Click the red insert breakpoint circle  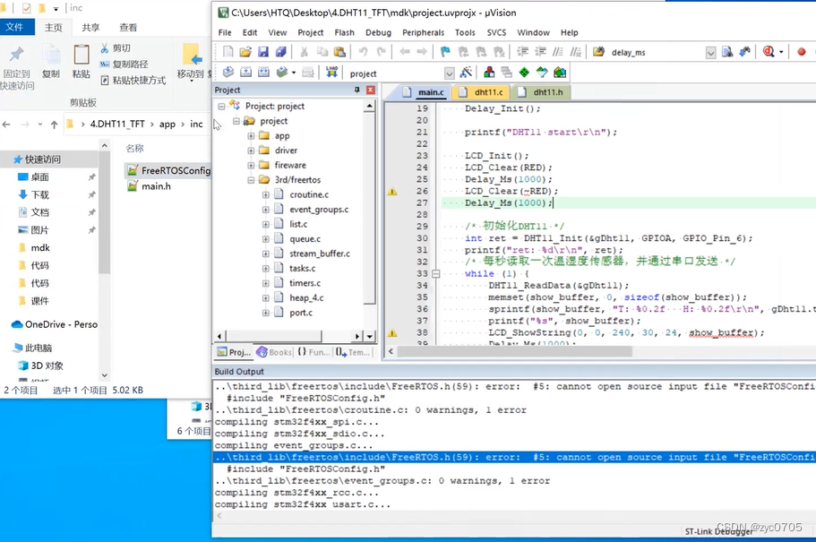pyautogui.click(x=802, y=52)
